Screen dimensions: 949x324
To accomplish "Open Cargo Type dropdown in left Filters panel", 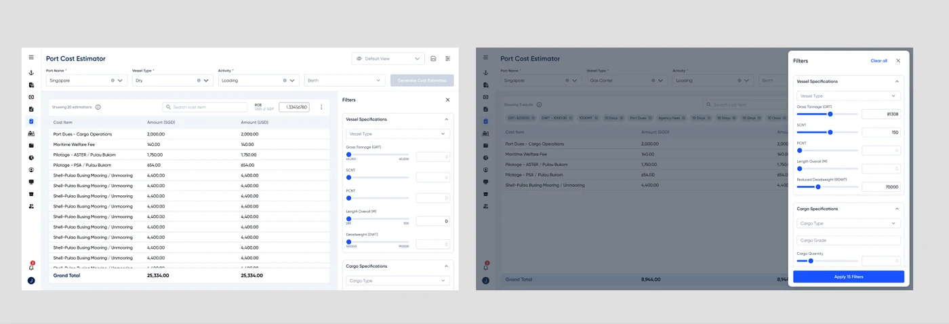I will click(x=398, y=281).
